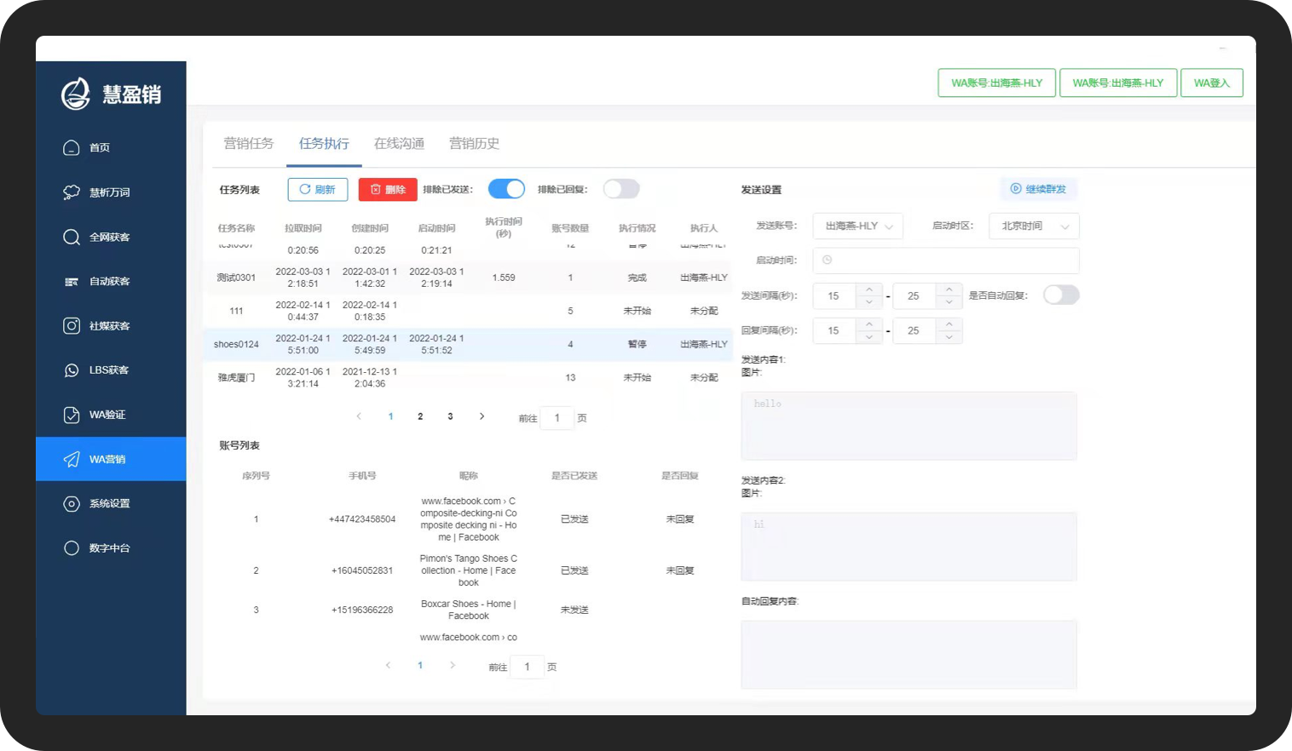
Task: Select the shoes0124 task row
Action: pos(468,344)
